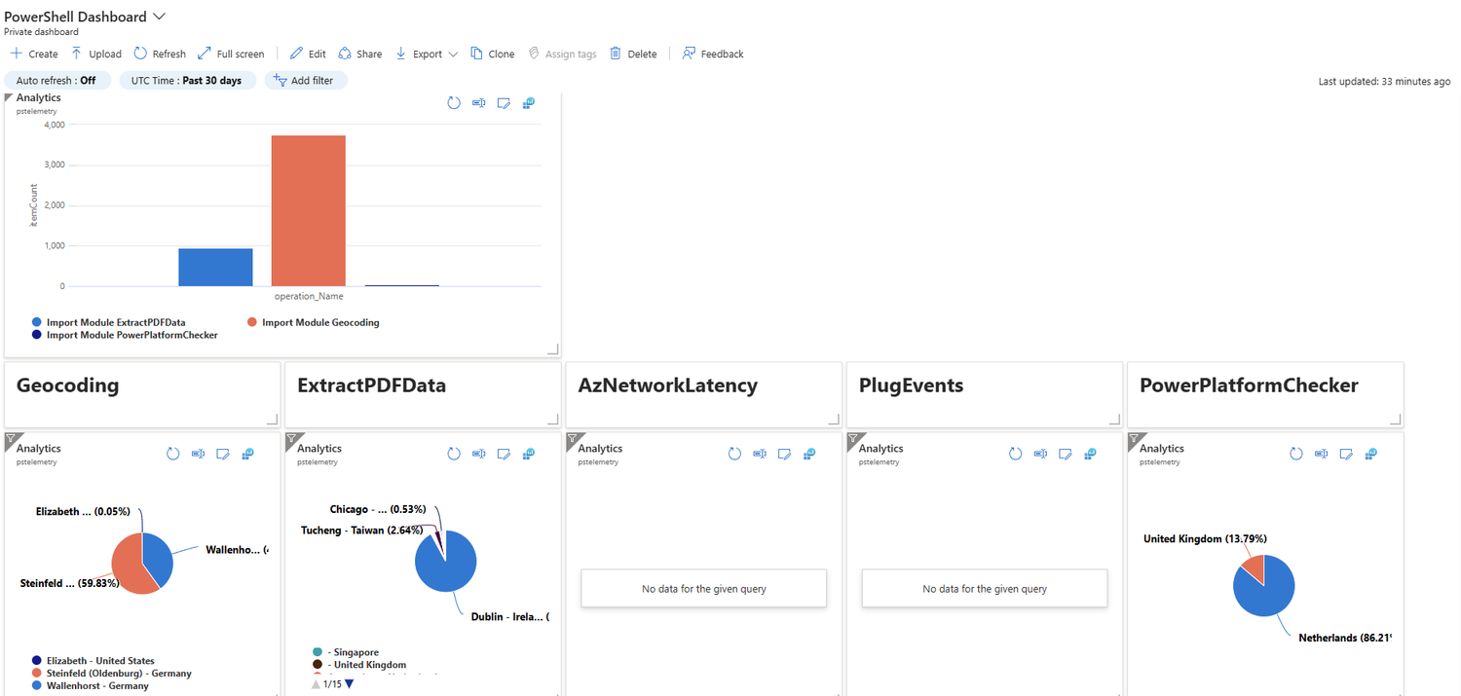The image size is (1461, 696).
Task: Refresh the AzNetworkLatency Analytics tile
Action: 735,454
